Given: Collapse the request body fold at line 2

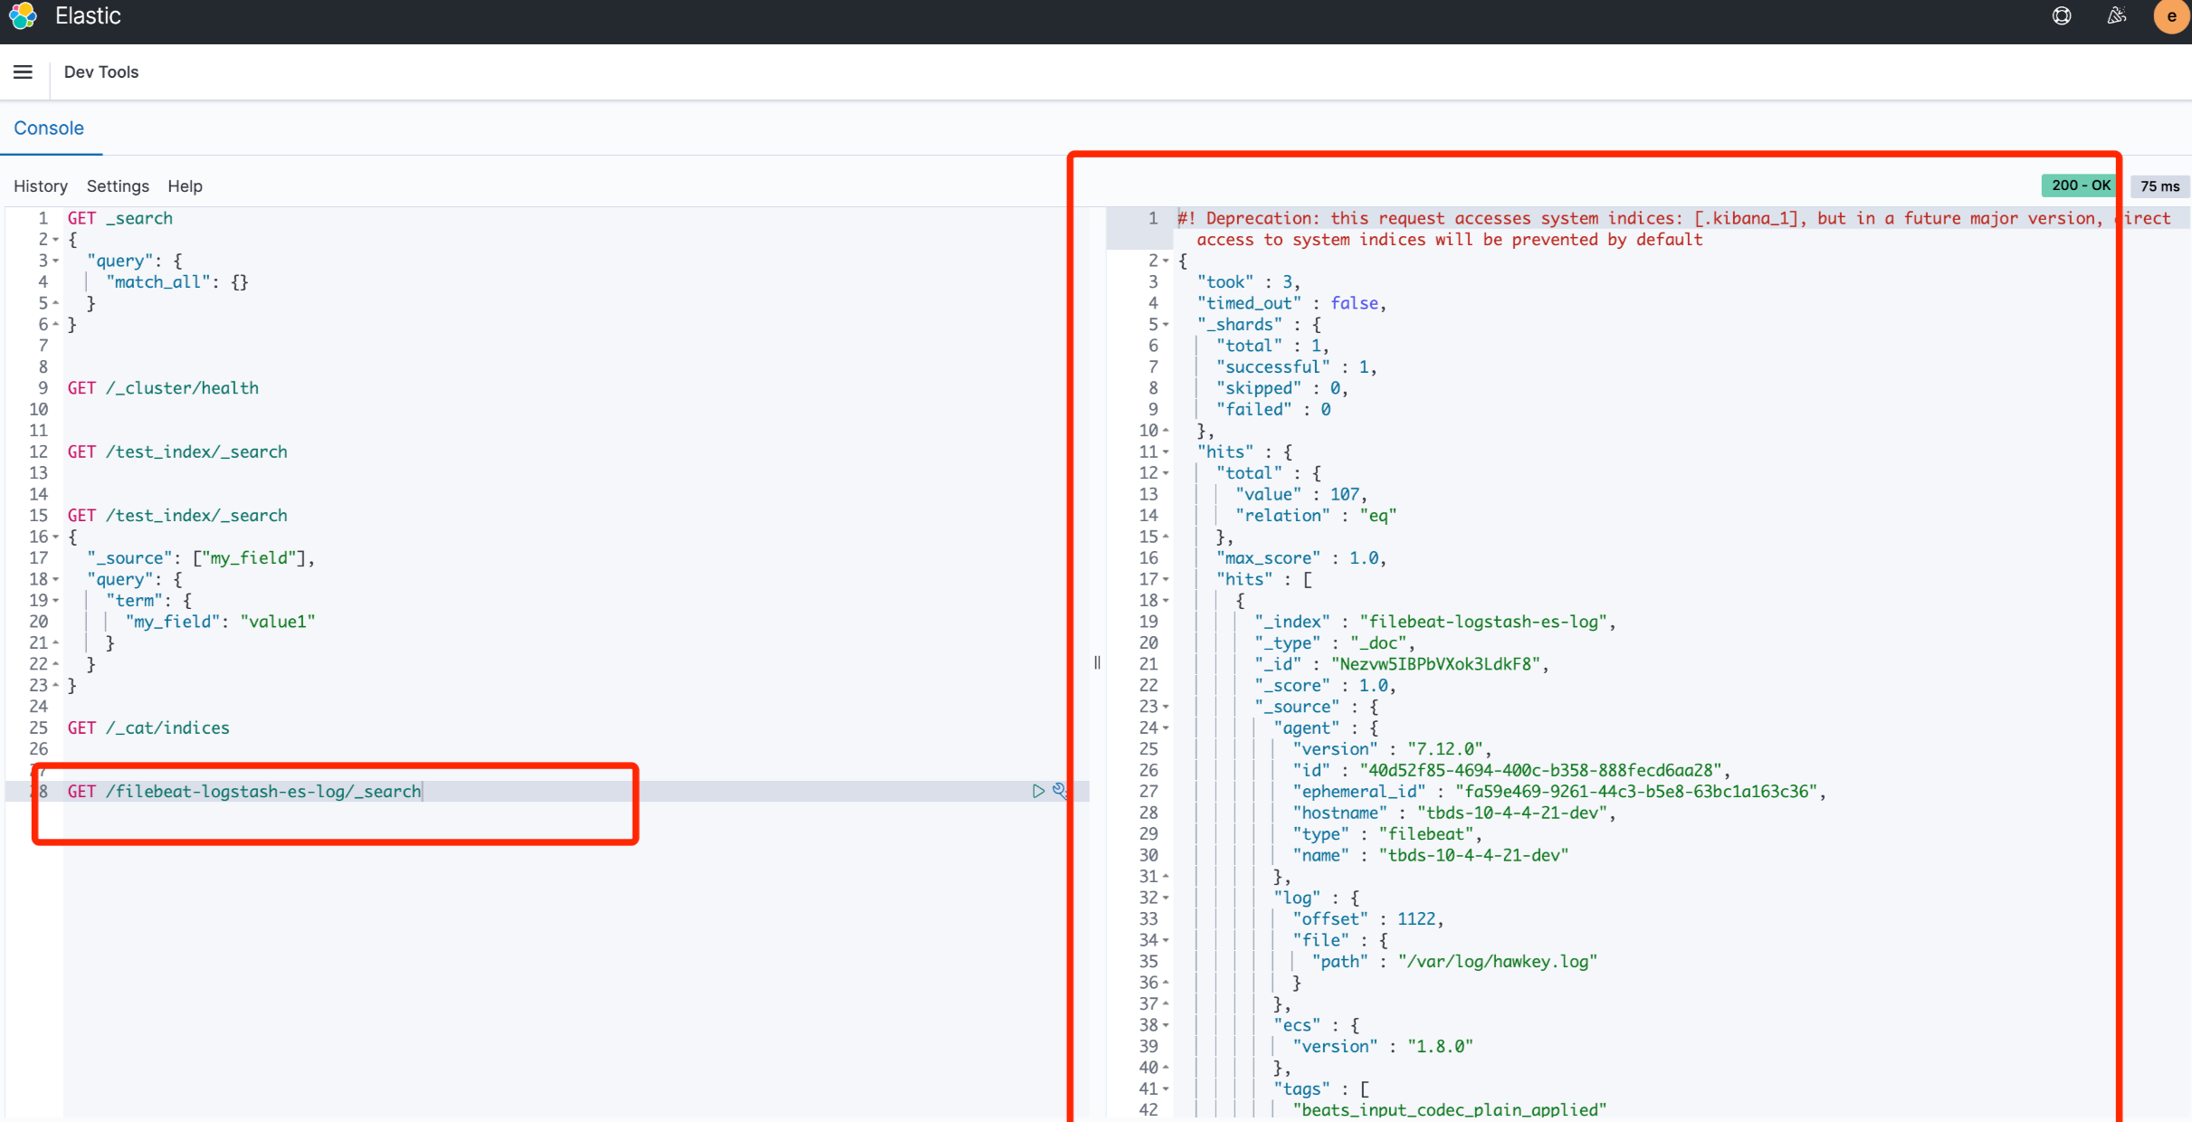Looking at the screenshot, I should [x=56, y=240].
